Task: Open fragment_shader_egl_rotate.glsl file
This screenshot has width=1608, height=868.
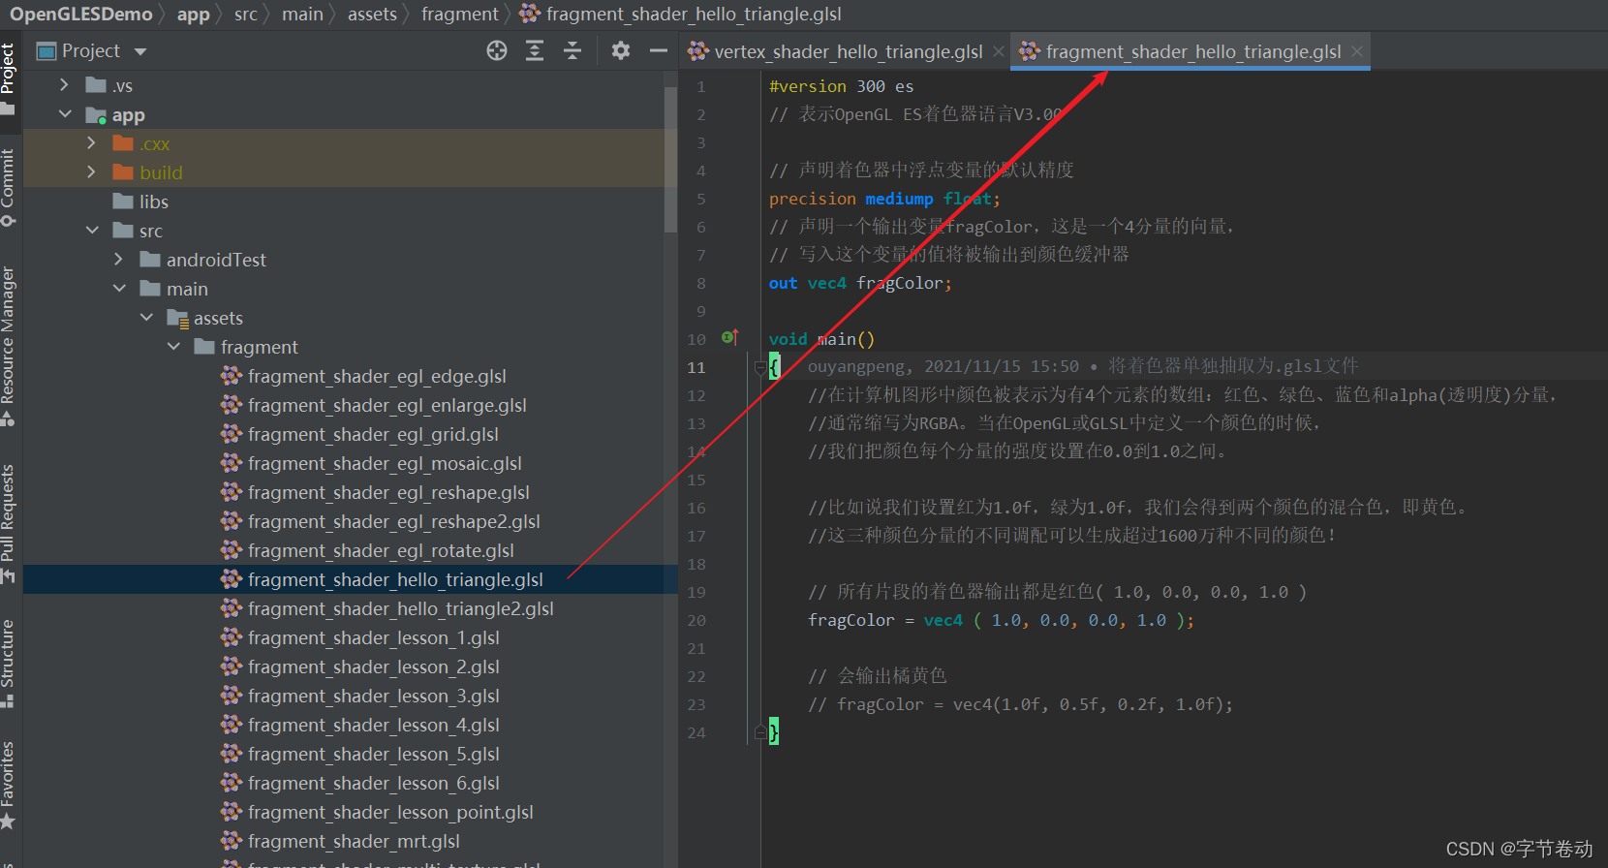Action: tap(381, 550)
